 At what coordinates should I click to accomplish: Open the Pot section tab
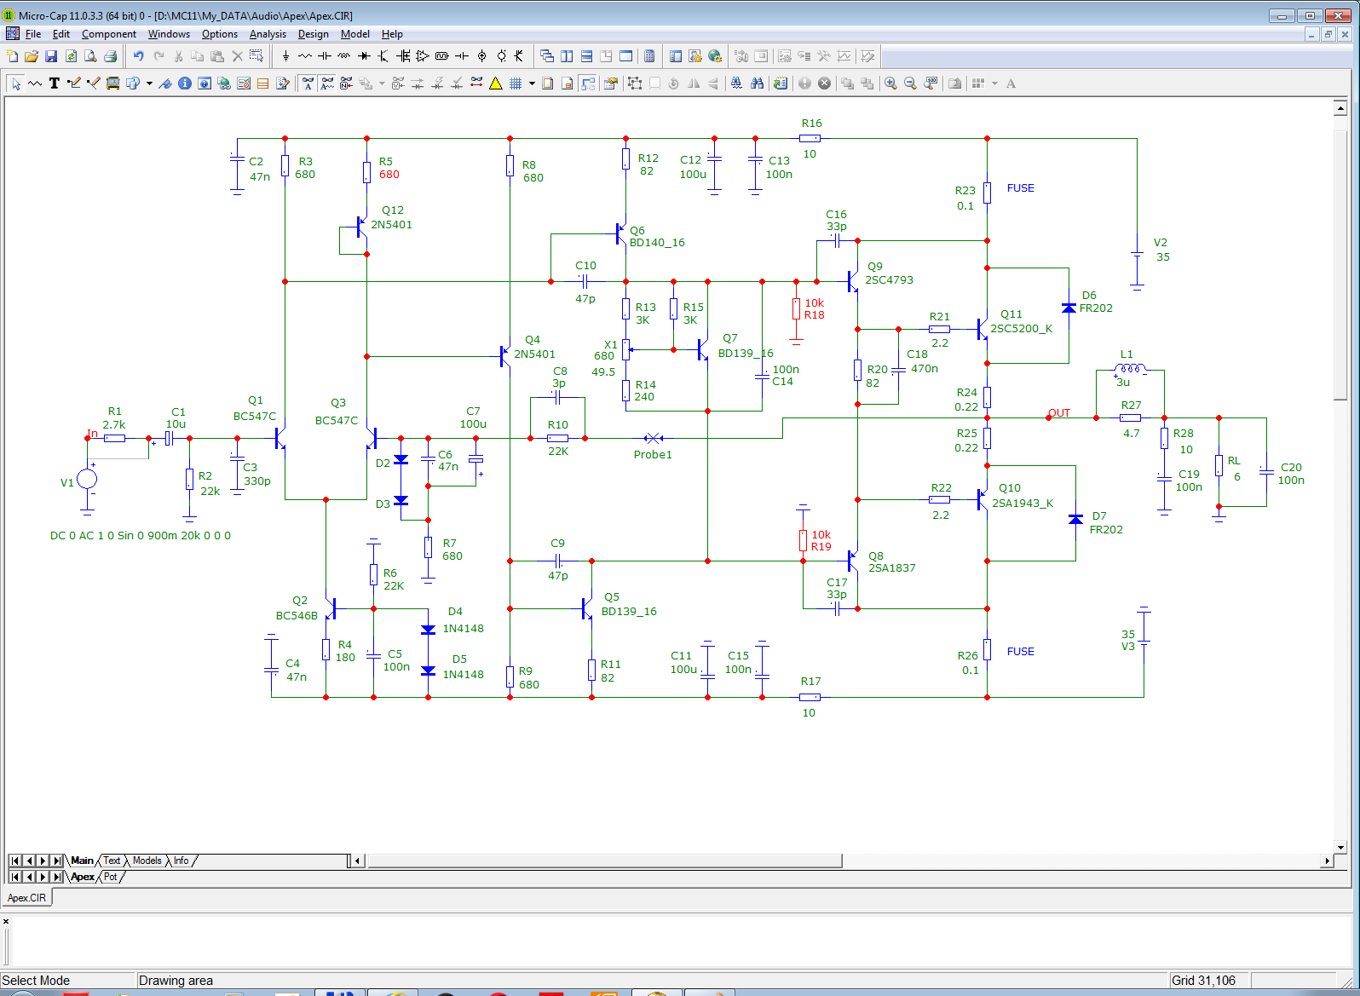[111, 877]
